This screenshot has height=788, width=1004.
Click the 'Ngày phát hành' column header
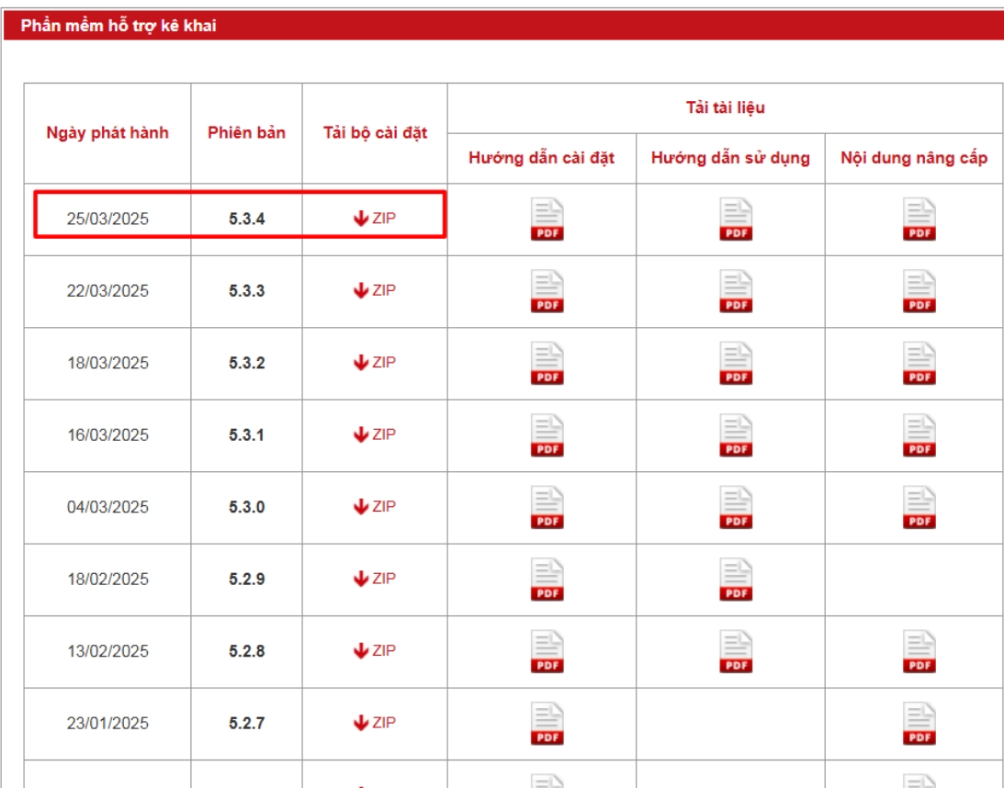coord(107,132)
